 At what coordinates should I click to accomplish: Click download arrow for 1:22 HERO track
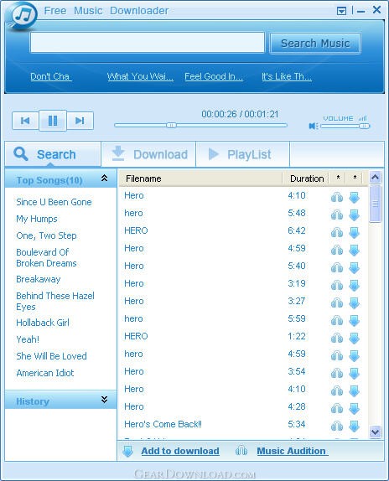pos(354,339)
